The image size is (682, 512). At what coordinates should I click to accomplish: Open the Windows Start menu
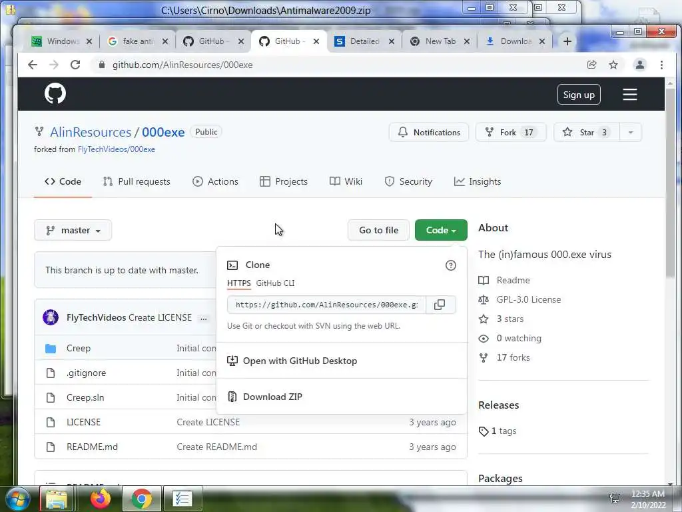pyautogui.click(x=17, y=499)
